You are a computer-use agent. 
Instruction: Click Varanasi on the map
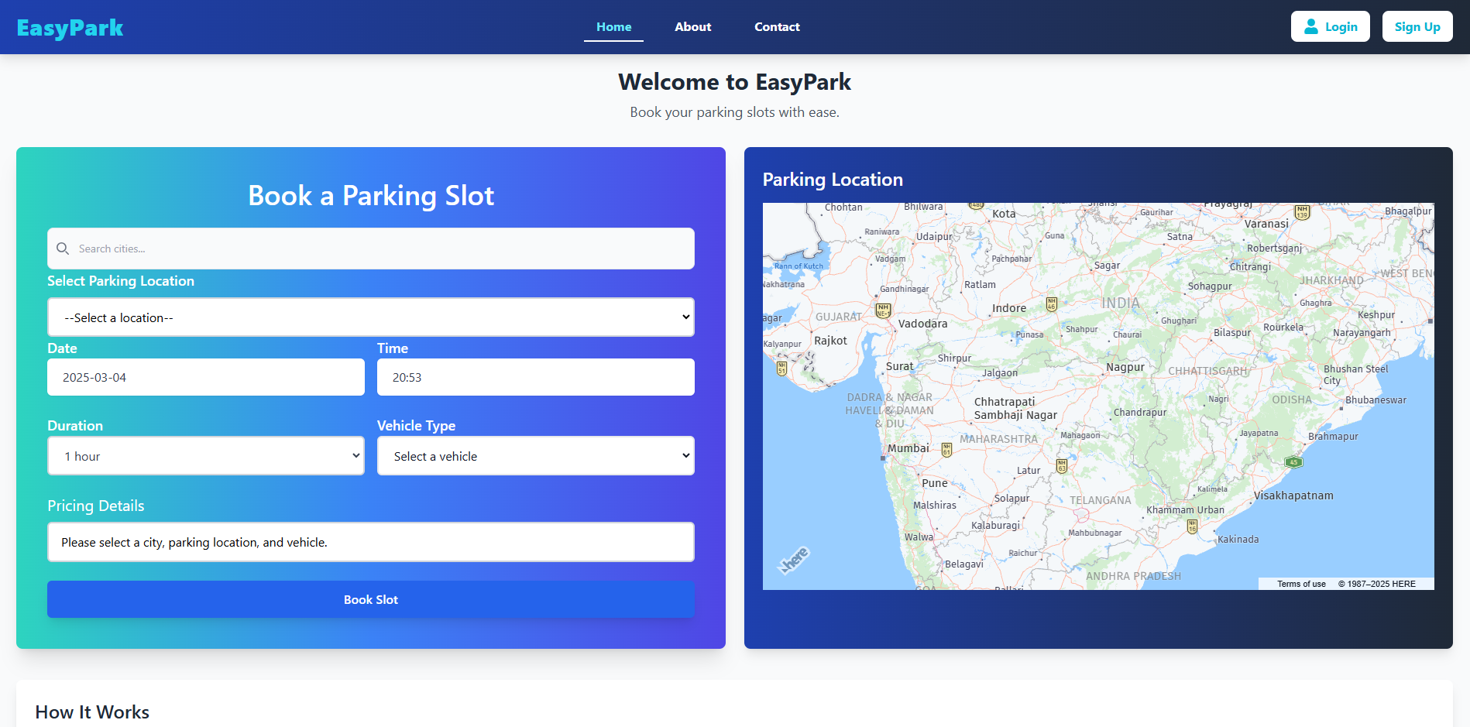(x=1266, y=224)
